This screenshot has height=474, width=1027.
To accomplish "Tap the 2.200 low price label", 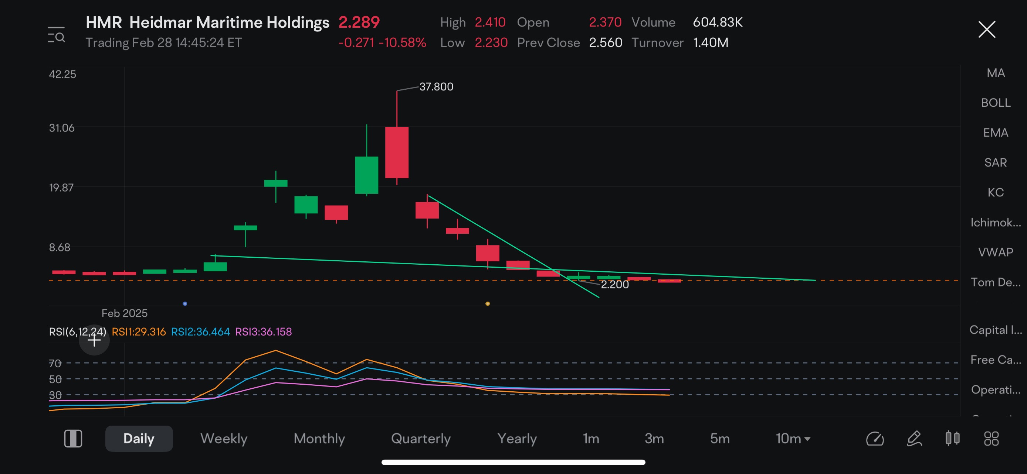I will (614, 285).
